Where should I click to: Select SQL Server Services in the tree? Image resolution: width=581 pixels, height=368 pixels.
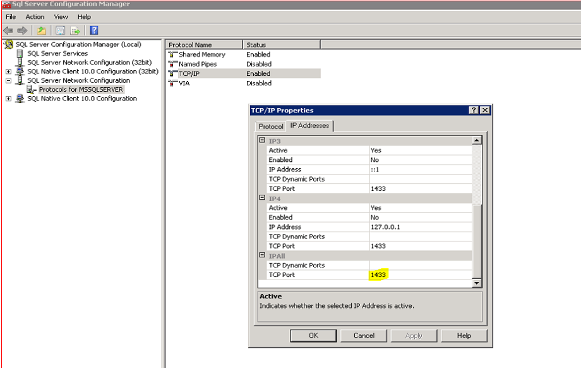click(57, 53)
